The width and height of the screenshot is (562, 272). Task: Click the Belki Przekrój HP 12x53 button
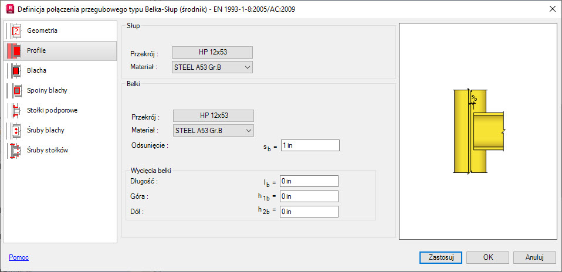click(x=214, y=115)
